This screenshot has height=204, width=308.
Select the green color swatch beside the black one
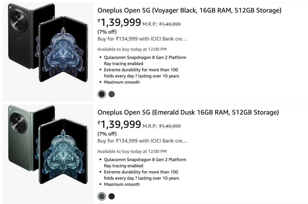[112, 94]
